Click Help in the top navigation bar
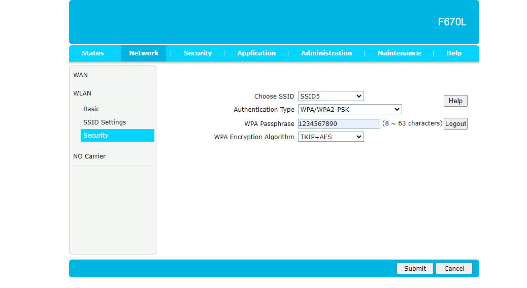527x288 pixels. coord(453,53)
